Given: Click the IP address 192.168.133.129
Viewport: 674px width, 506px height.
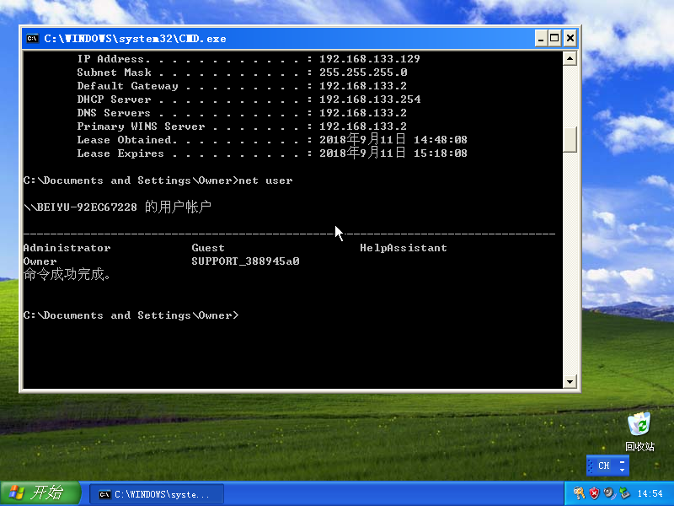Looking at the screenshot, I should pos(370,58).
